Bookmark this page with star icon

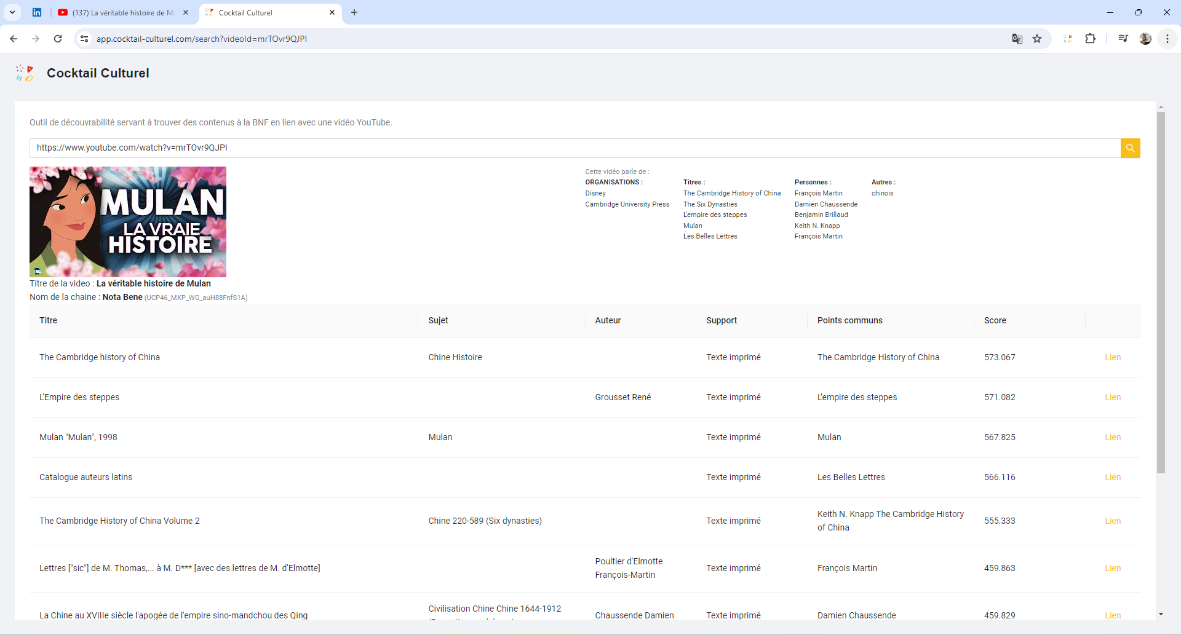click(1038, 39)
